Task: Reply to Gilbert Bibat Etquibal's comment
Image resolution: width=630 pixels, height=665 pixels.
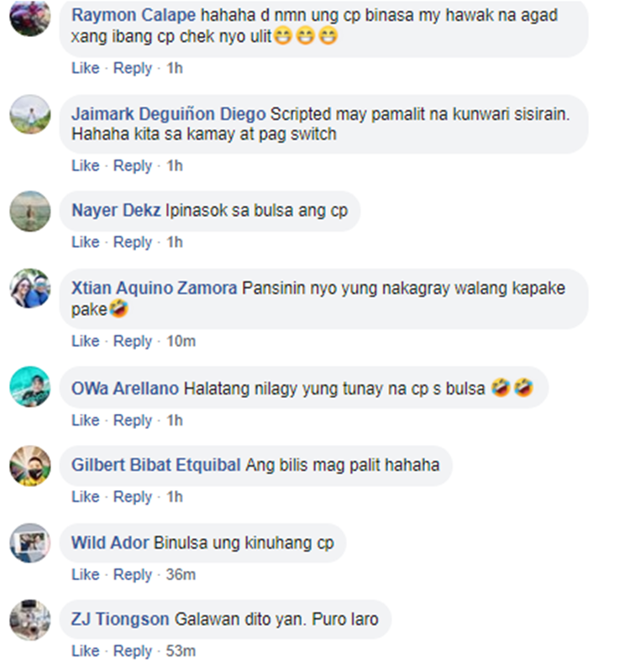Action: tap(133, 496)
